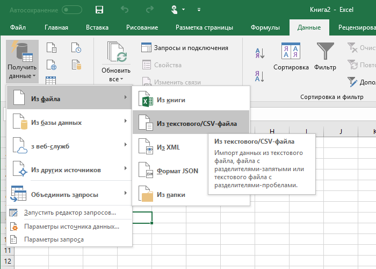
Task: Toggle the Фильтр funnel button
Action: click(325, 56)
